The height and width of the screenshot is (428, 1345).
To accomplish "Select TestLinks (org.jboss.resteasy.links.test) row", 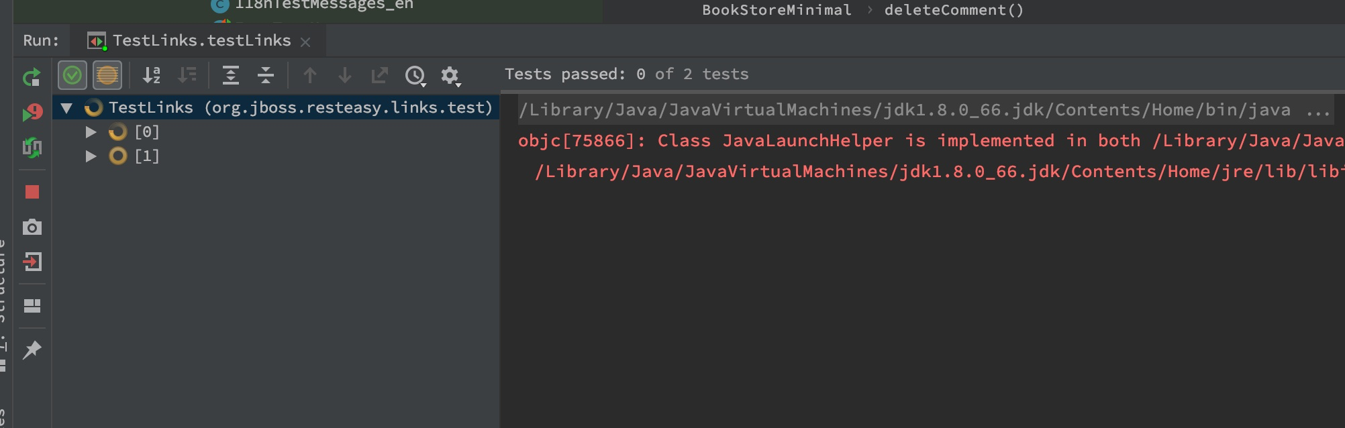I will coord(276,107).
